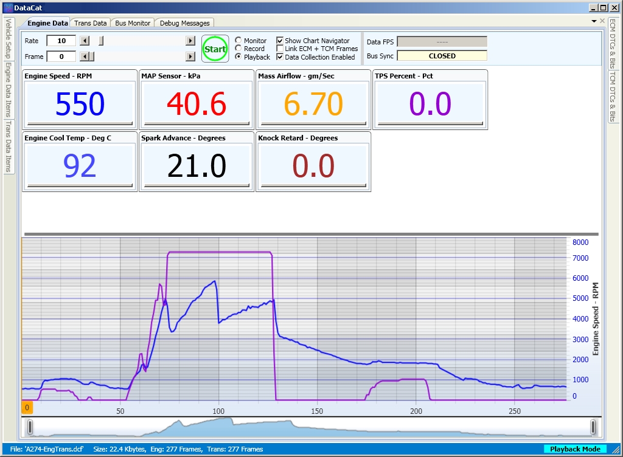This screenshot has width=623, height=457.
Task: Click the Trans: 277 Frames status text
Action: (235, 449)
